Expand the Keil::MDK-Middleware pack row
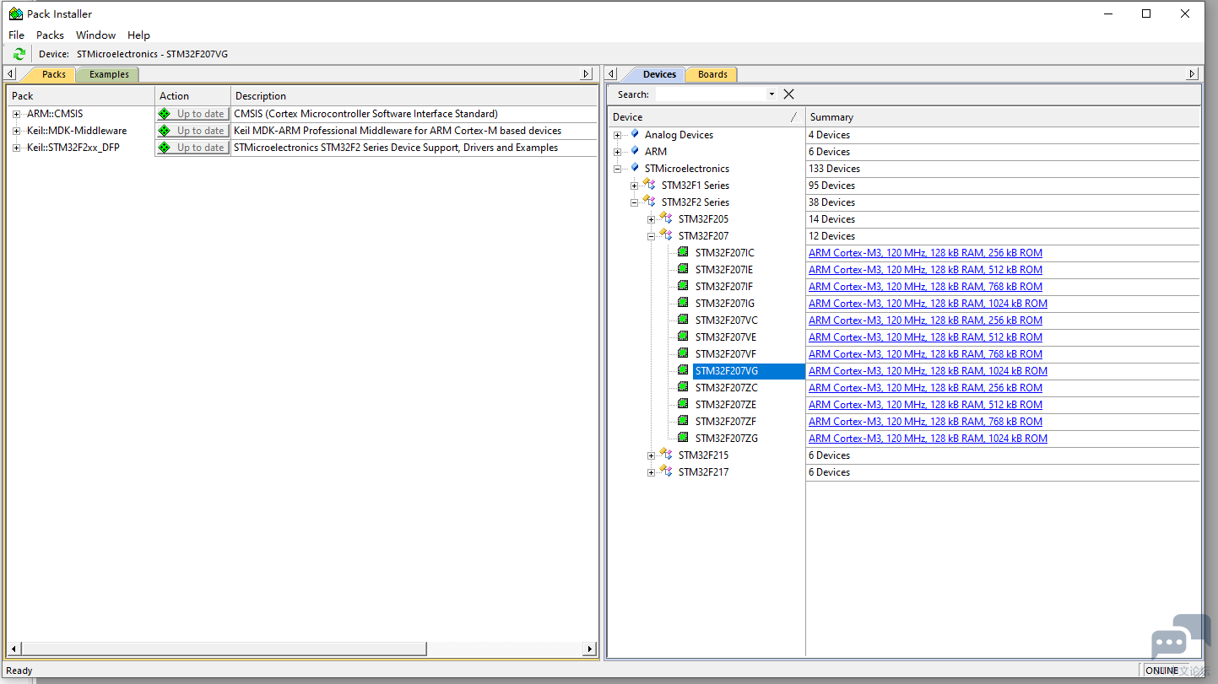 click(16, 131)
